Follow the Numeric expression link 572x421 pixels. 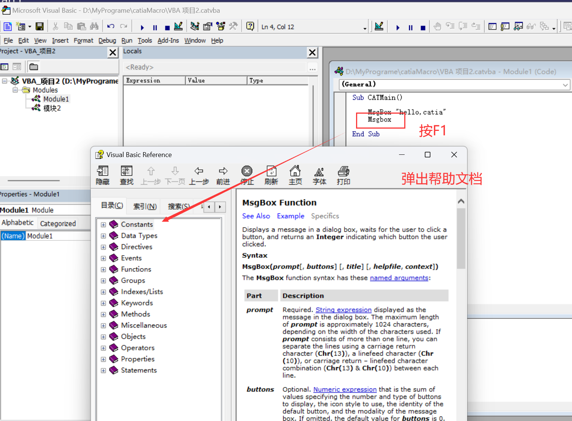coord(345,389)
